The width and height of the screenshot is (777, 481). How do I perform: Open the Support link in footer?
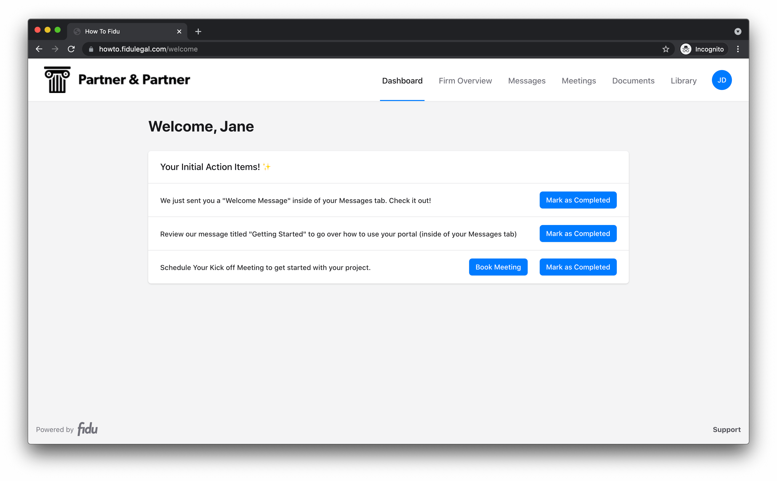coord(726,429)
